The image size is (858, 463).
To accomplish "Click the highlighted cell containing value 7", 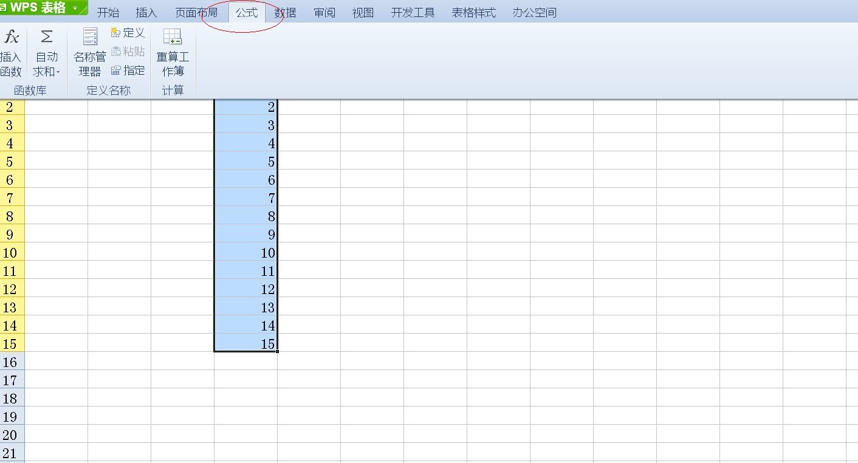I will (x=246, y=197).
